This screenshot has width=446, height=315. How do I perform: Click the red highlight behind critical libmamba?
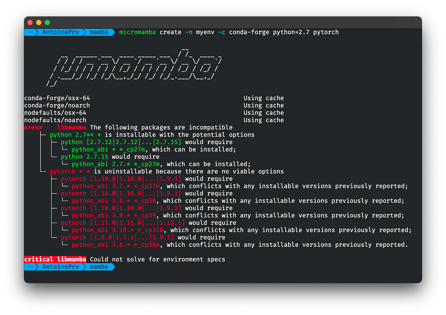coord(55,259)
